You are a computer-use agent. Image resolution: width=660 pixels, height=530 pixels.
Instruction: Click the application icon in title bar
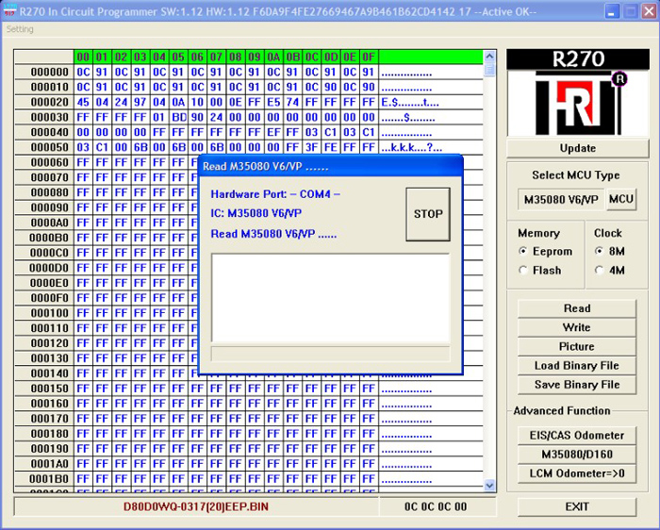10,10
